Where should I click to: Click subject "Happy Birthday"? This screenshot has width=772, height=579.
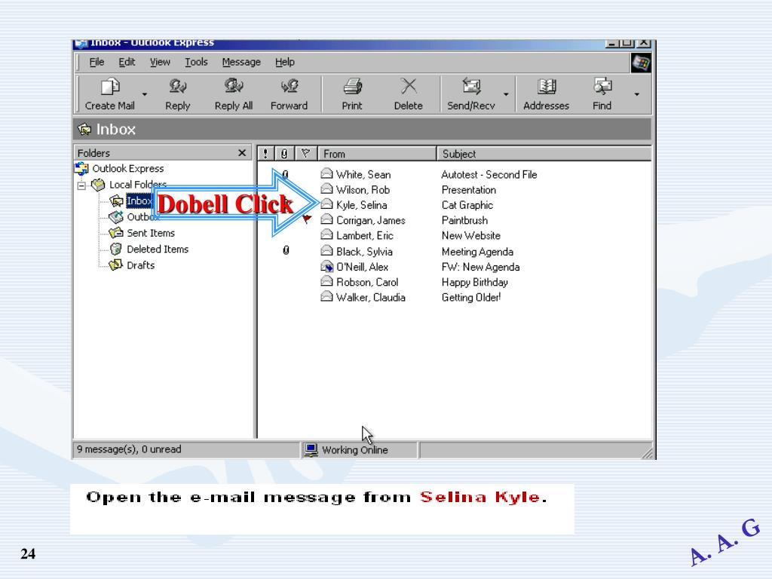pyautogui.click(x=475, y=282)
